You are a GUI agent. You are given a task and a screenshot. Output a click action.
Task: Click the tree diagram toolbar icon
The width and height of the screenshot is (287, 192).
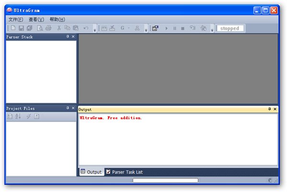pos(137,28)
